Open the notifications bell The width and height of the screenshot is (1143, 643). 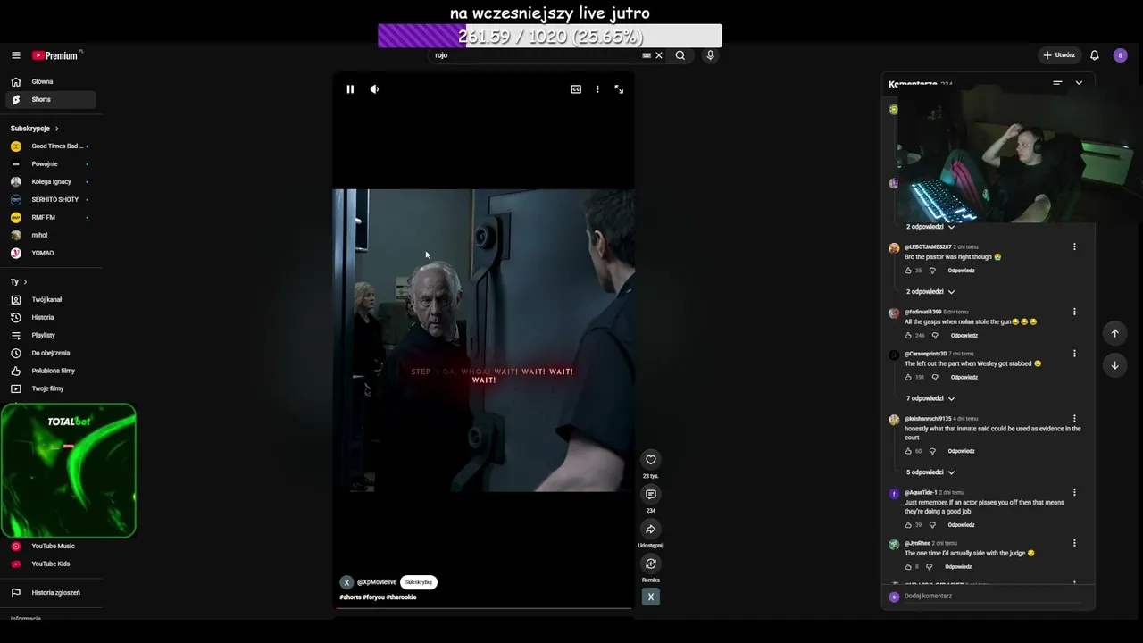point(1095,55)
